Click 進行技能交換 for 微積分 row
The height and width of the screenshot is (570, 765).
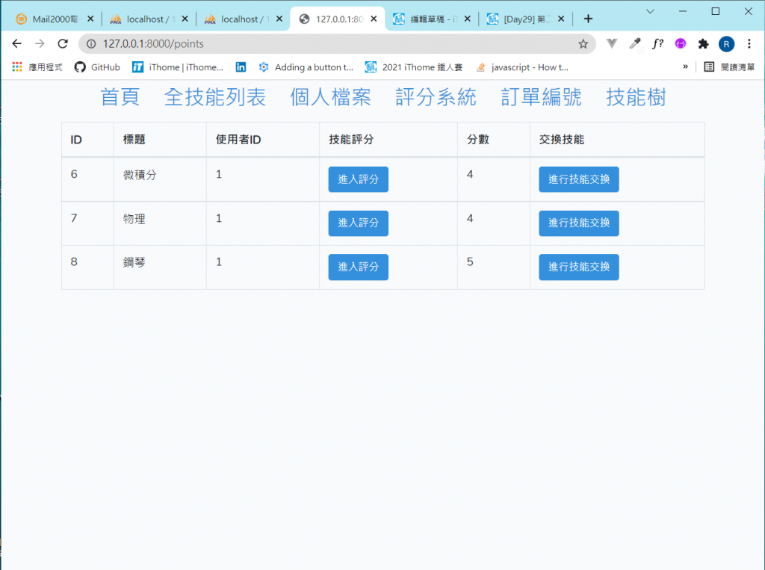(579, 179)
